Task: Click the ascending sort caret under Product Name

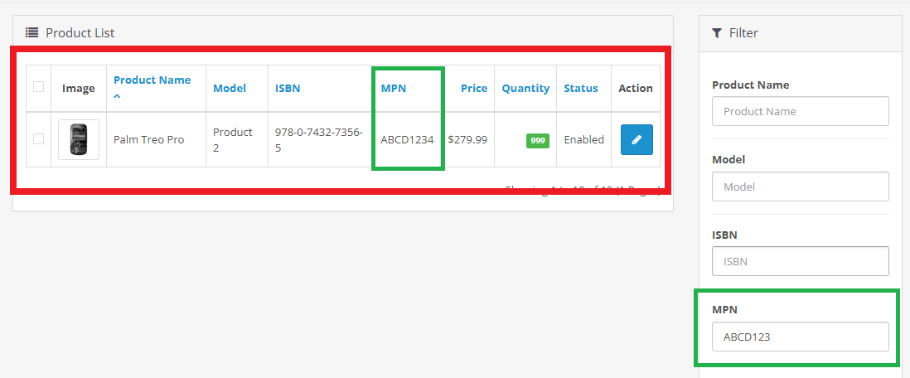Action: pos(118,97)
